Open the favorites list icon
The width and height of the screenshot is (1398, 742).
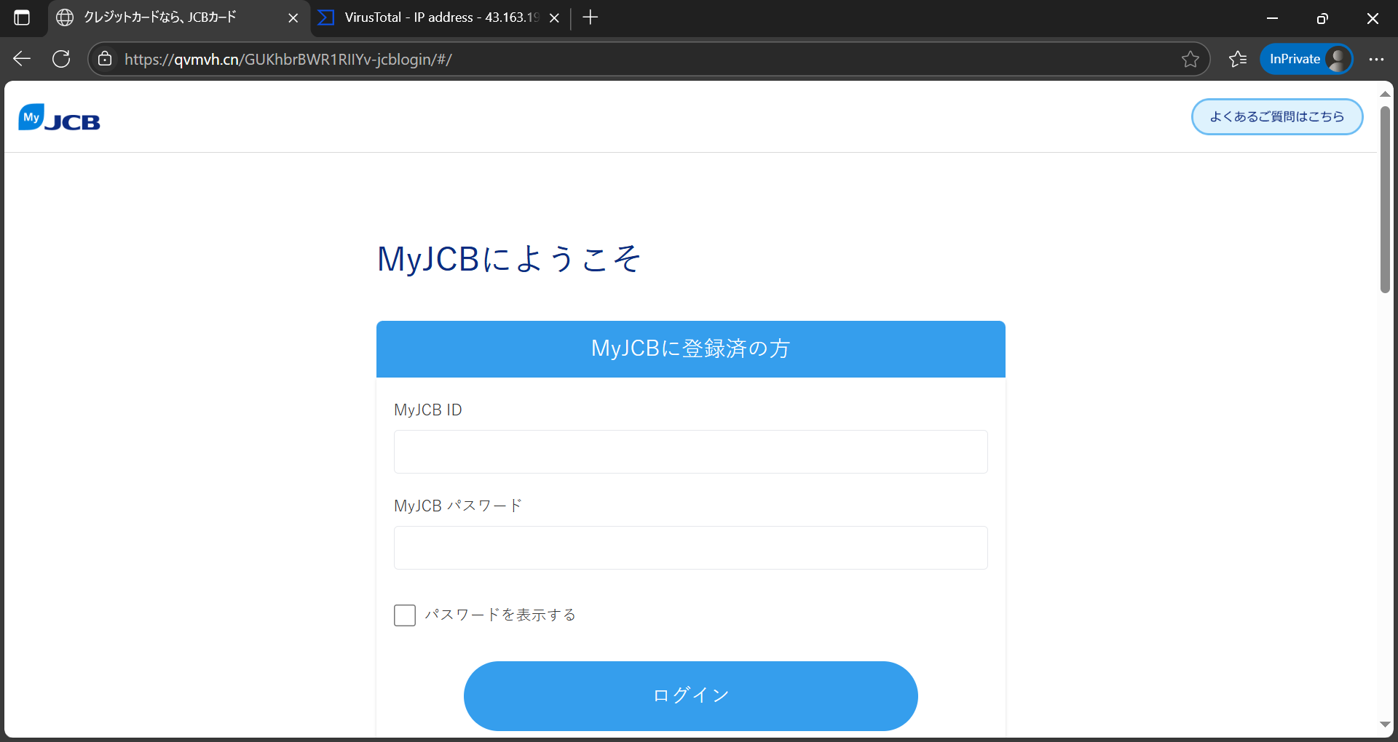tap(1238, 59)
